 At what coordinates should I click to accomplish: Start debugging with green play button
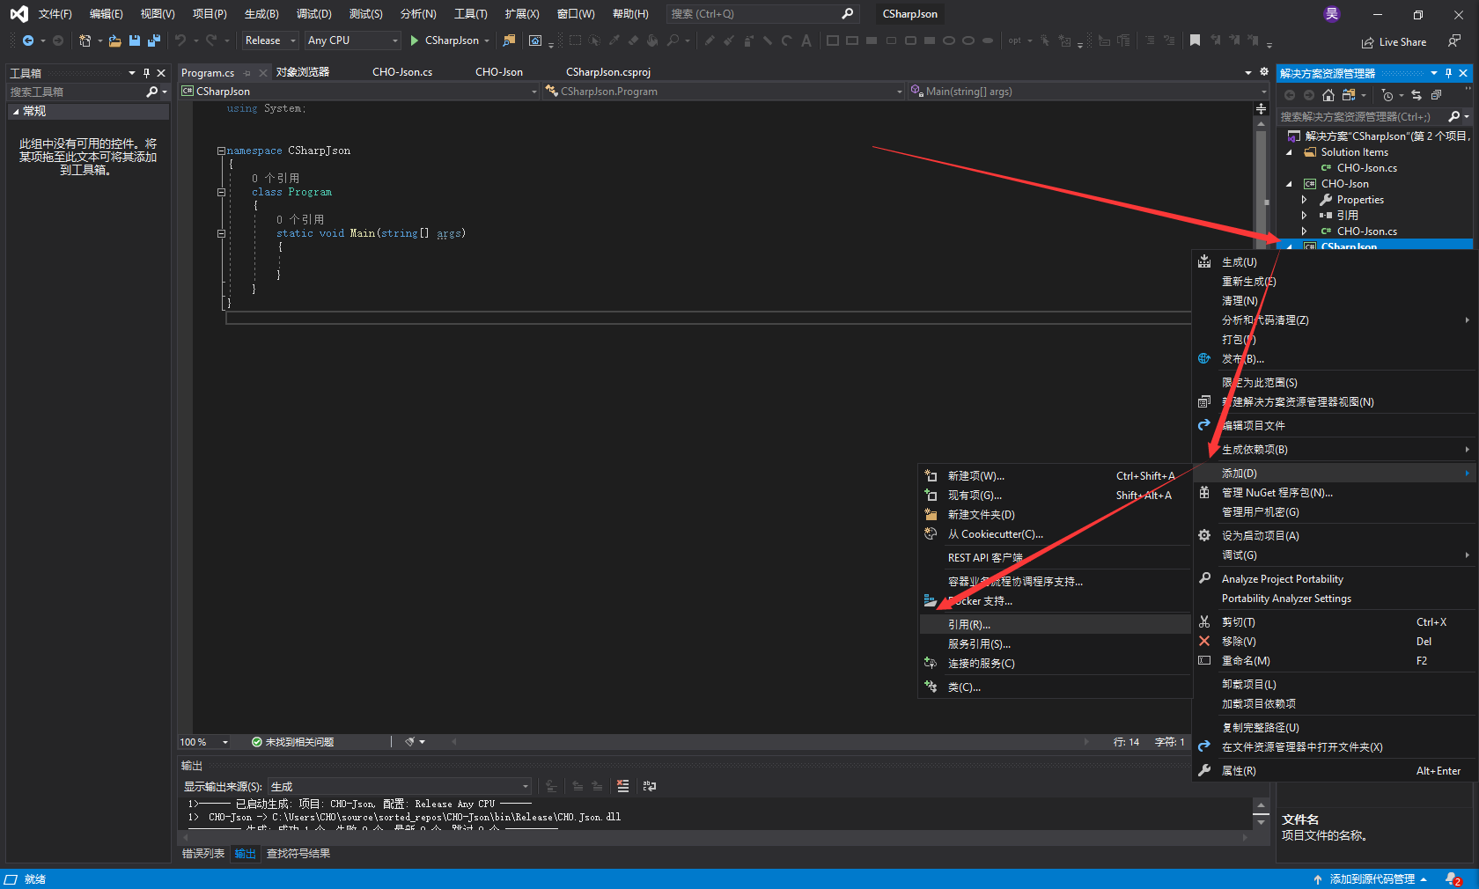[x=415, y=40]
